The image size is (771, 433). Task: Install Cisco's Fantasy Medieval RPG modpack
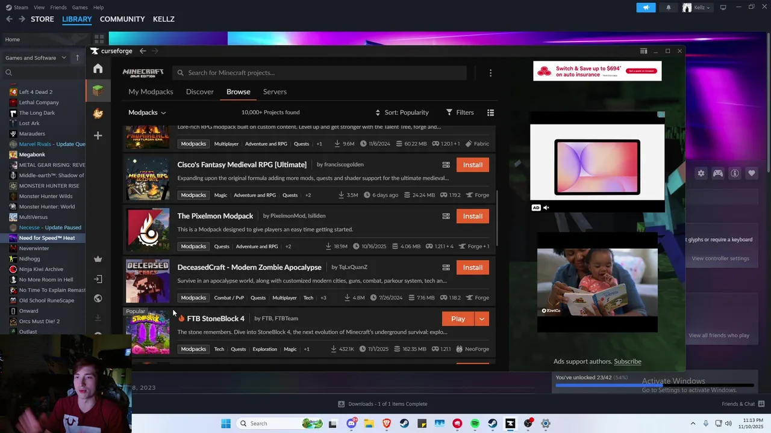point(473,165)
